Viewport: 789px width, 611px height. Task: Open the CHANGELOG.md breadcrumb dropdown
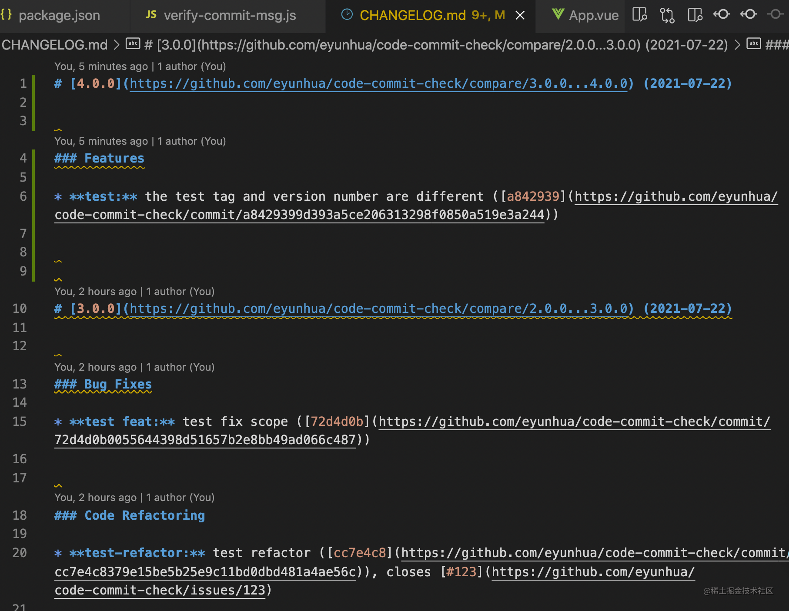(55, 45)
